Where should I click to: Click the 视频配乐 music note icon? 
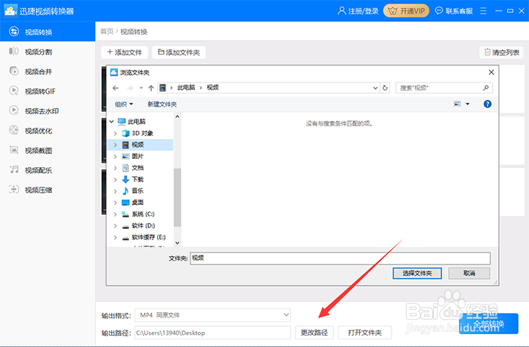point(14,170)
